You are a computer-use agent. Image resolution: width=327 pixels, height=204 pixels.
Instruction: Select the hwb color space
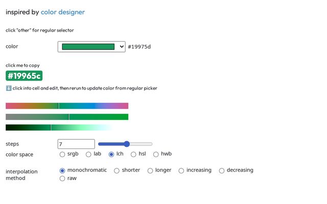156,154
